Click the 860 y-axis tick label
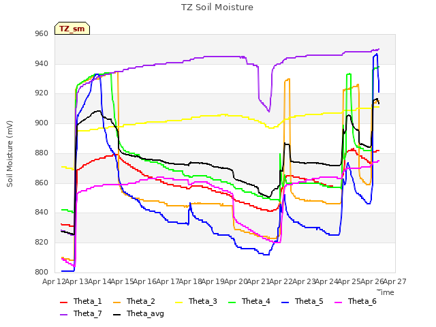The image size is (436, 327). point(42,183)
